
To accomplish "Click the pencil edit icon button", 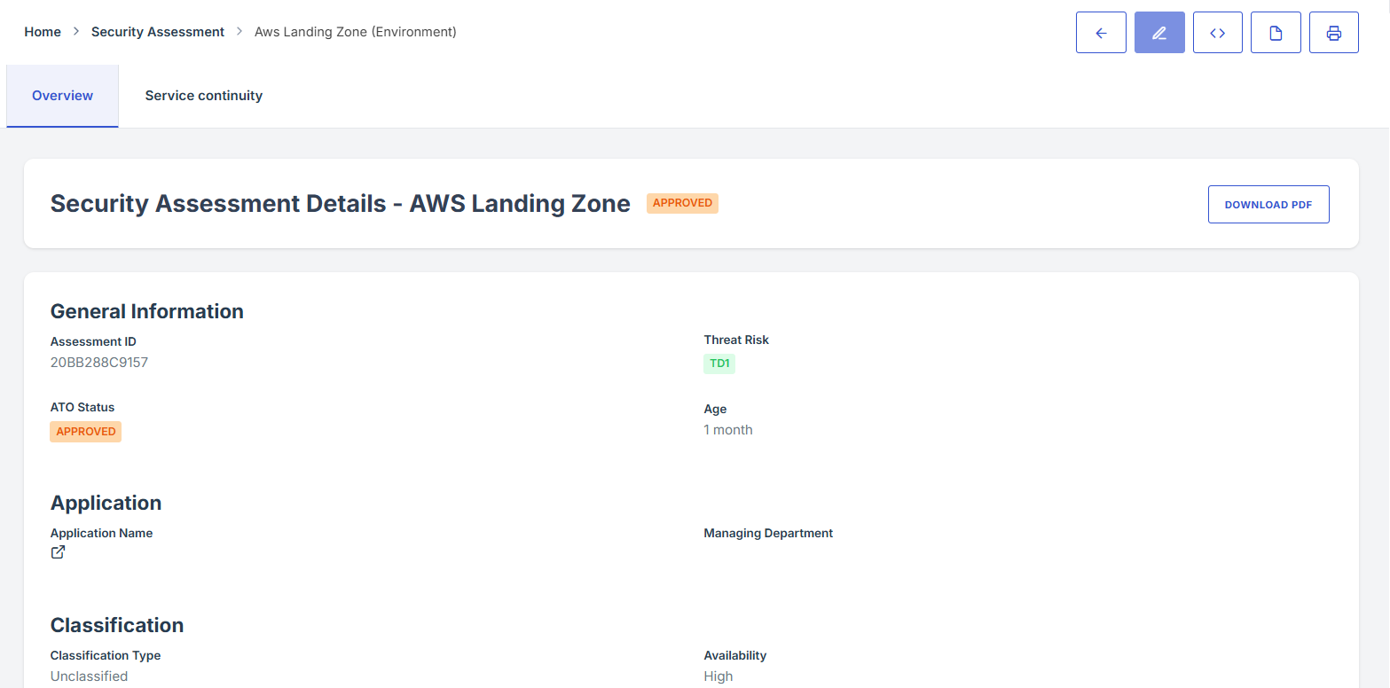I will coord(1159,33).
